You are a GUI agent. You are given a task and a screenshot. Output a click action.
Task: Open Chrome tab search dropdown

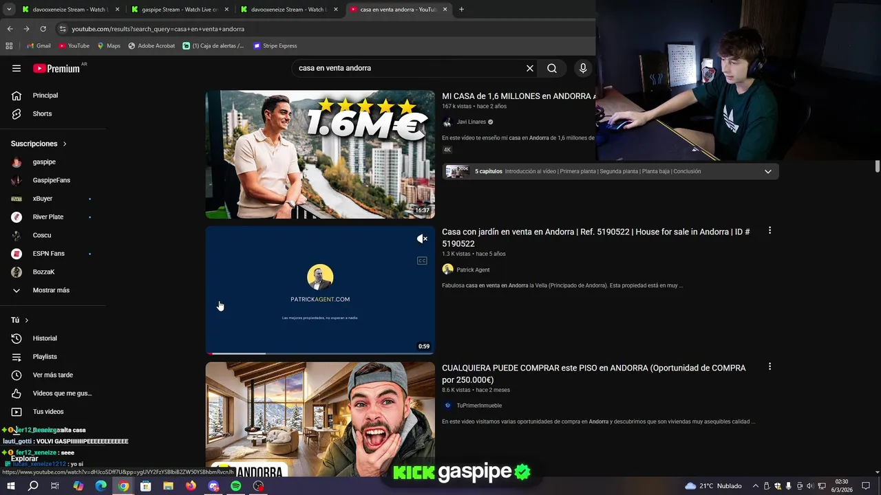pyautogui.click(x=9, y=10)
